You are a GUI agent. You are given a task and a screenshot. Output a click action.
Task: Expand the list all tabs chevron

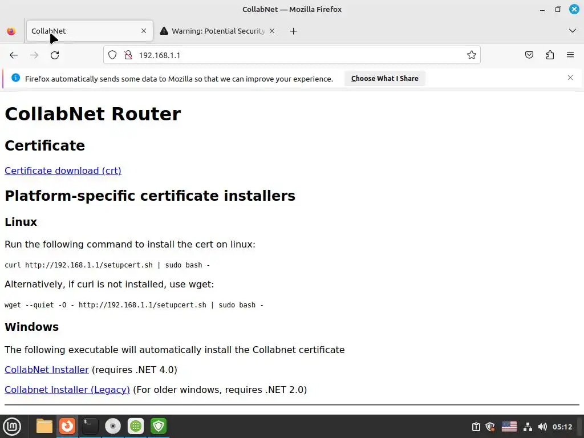coord(573,31)
